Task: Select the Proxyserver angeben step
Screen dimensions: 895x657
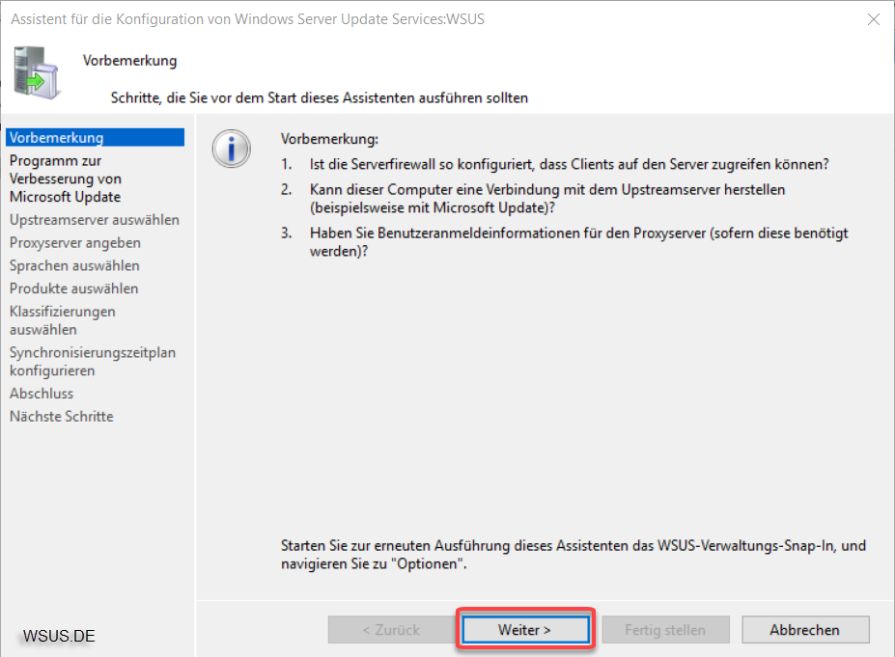Action: 74,242
